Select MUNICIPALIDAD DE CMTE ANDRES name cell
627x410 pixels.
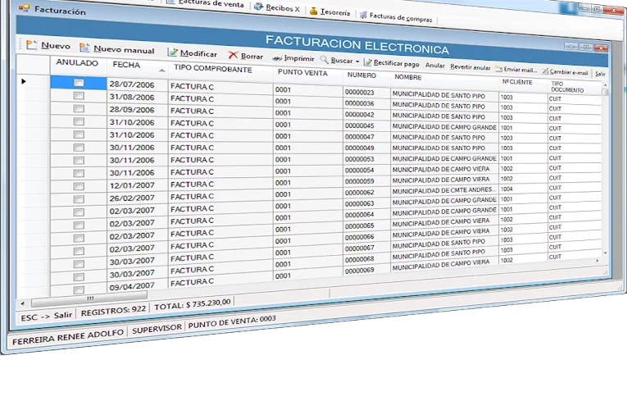point(444,190)
